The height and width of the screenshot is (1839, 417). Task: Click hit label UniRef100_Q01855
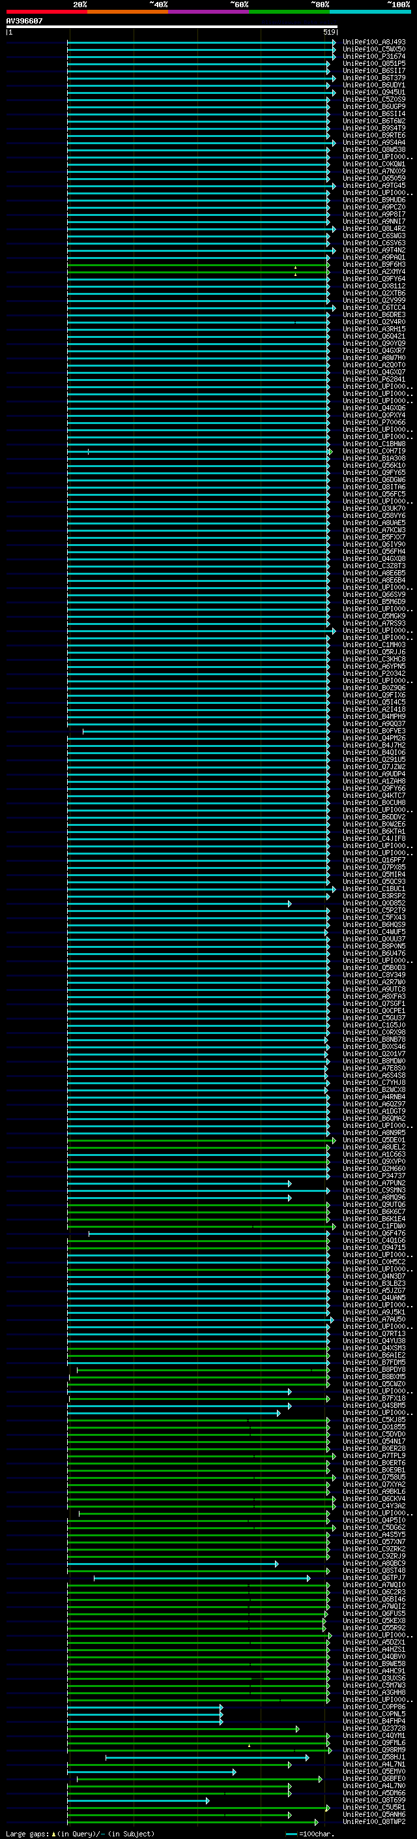[374, 1428]
